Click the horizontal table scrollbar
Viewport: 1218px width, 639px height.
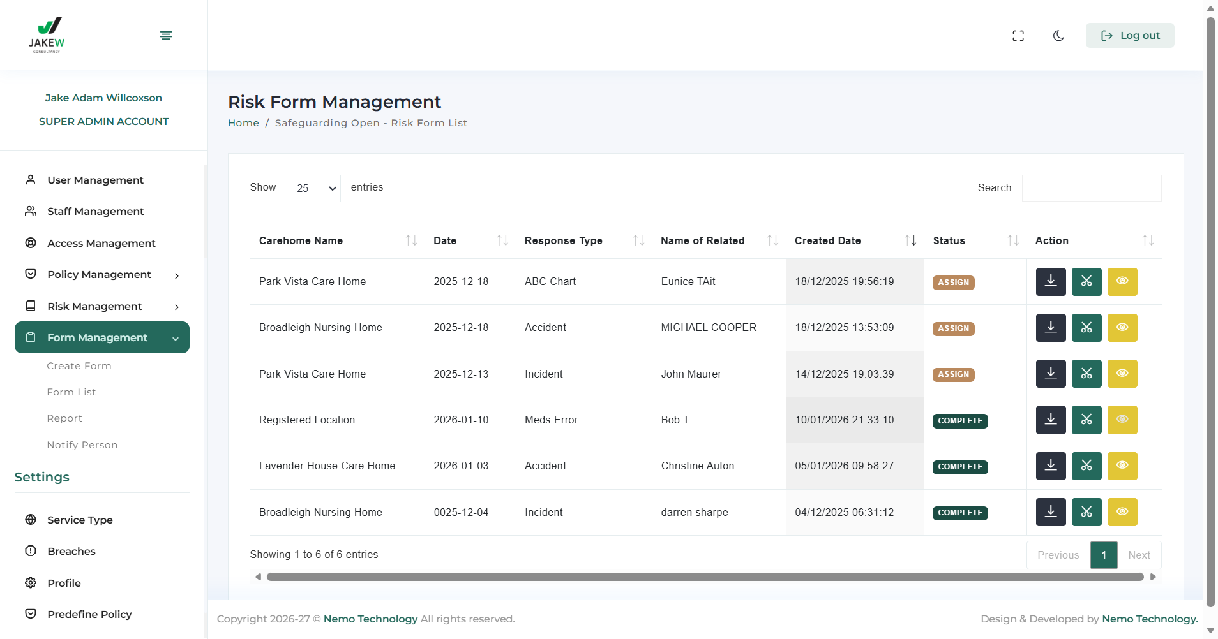705,577
